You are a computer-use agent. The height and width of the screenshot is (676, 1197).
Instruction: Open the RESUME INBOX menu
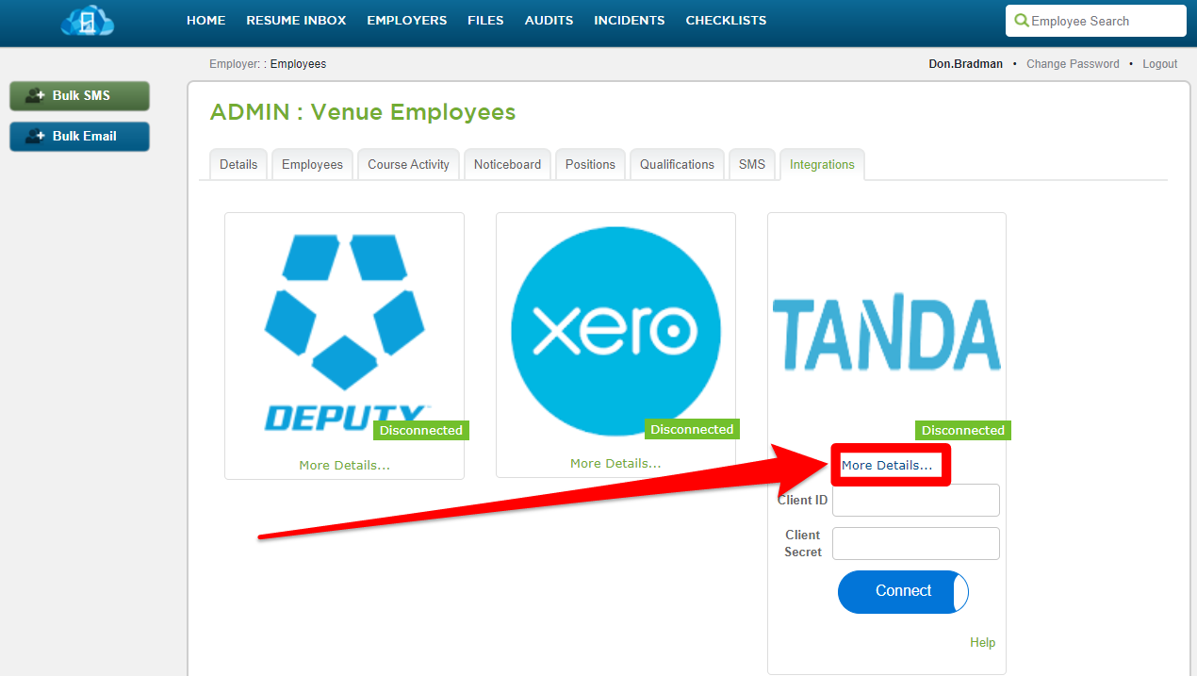296,20
